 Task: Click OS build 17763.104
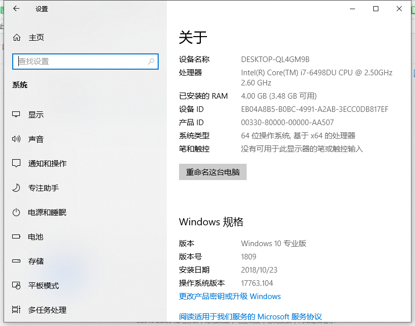257,283
